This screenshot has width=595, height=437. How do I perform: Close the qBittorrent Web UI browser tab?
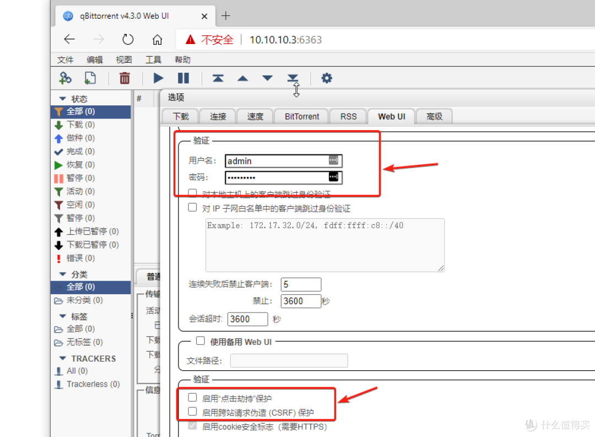[204, 17]
